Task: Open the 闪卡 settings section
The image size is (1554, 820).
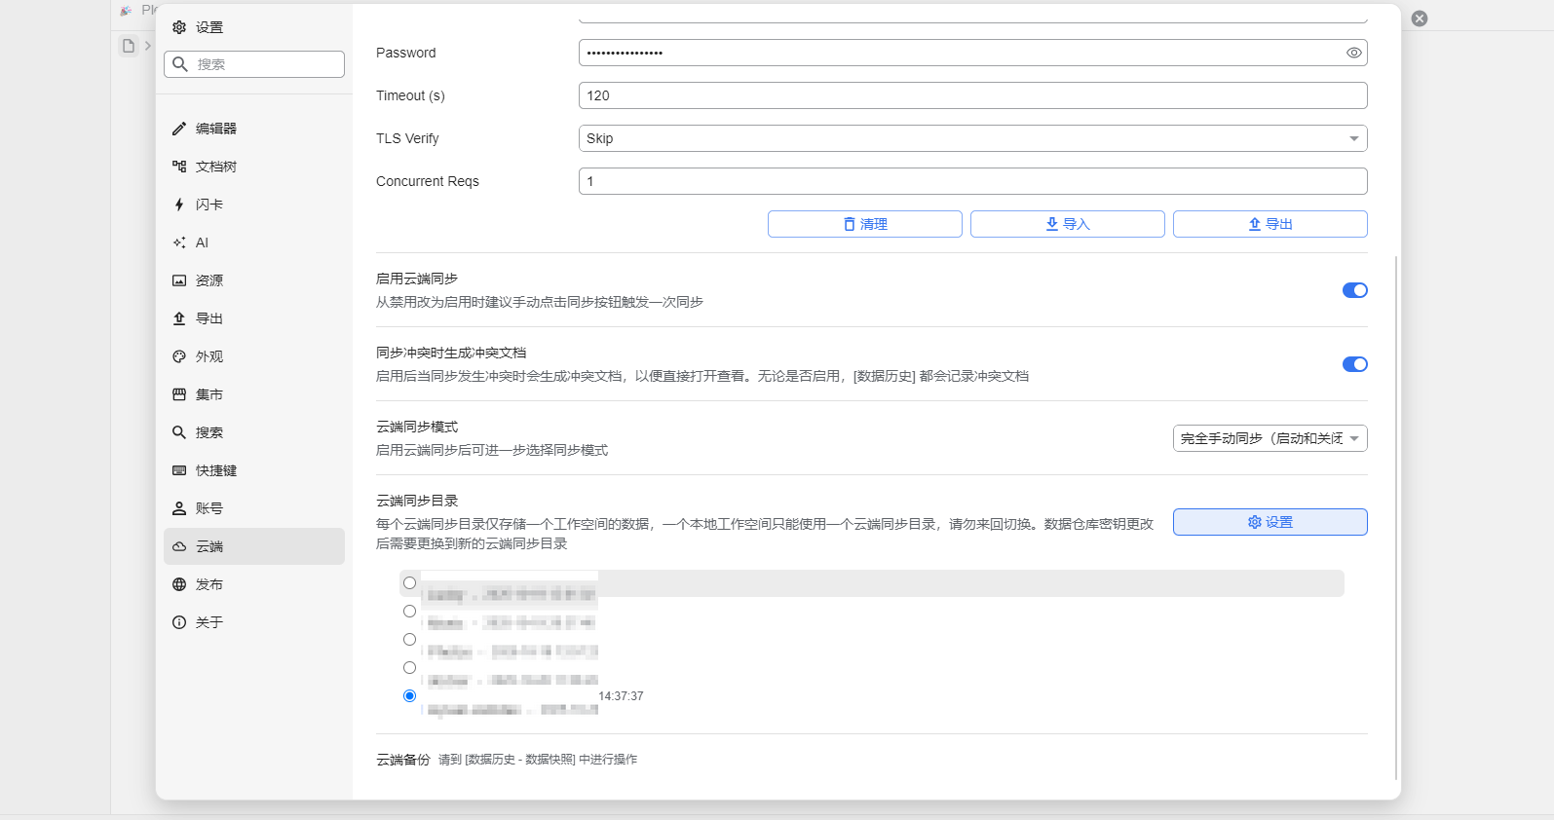Action: point(253,205)
